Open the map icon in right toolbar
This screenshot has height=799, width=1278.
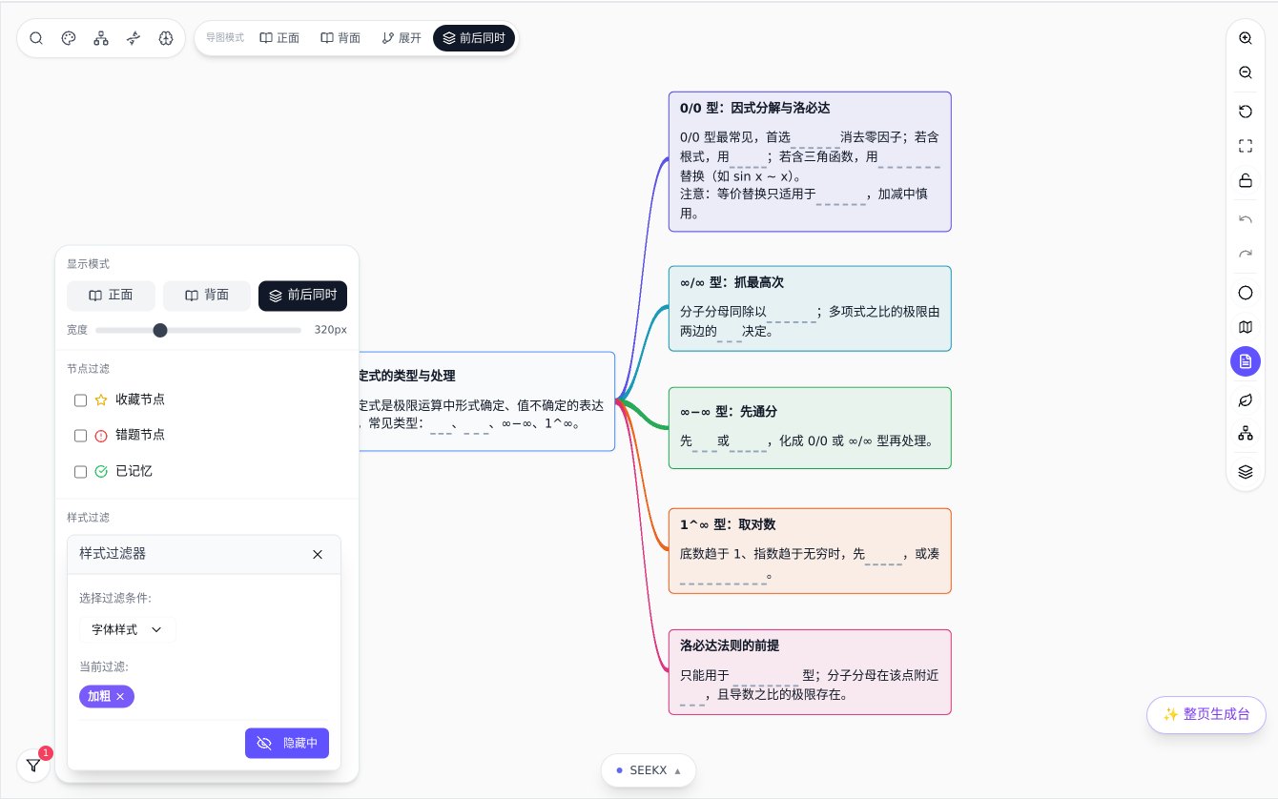click(1246, 327)
